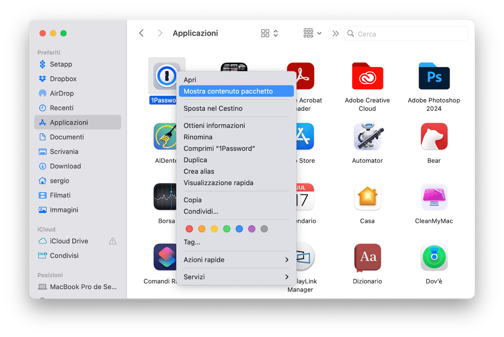The width and height of the screenshot is (504, 337).
Task: Open Recenti in the sidebar
Action: tap(78, 108)
